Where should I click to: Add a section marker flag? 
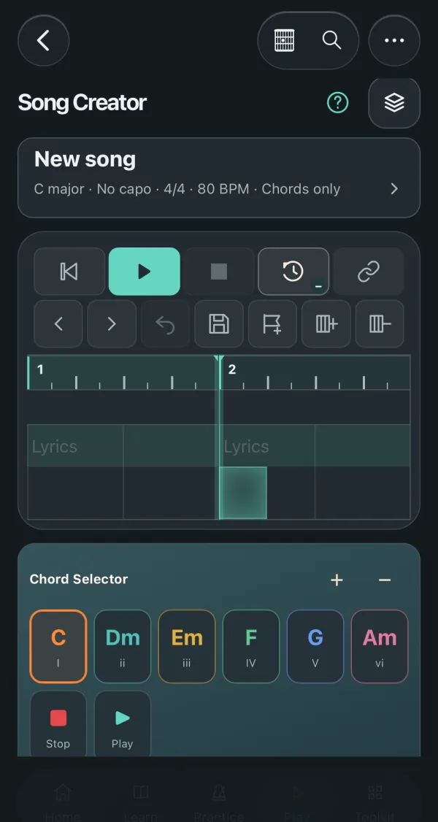[x=272, y=324]
